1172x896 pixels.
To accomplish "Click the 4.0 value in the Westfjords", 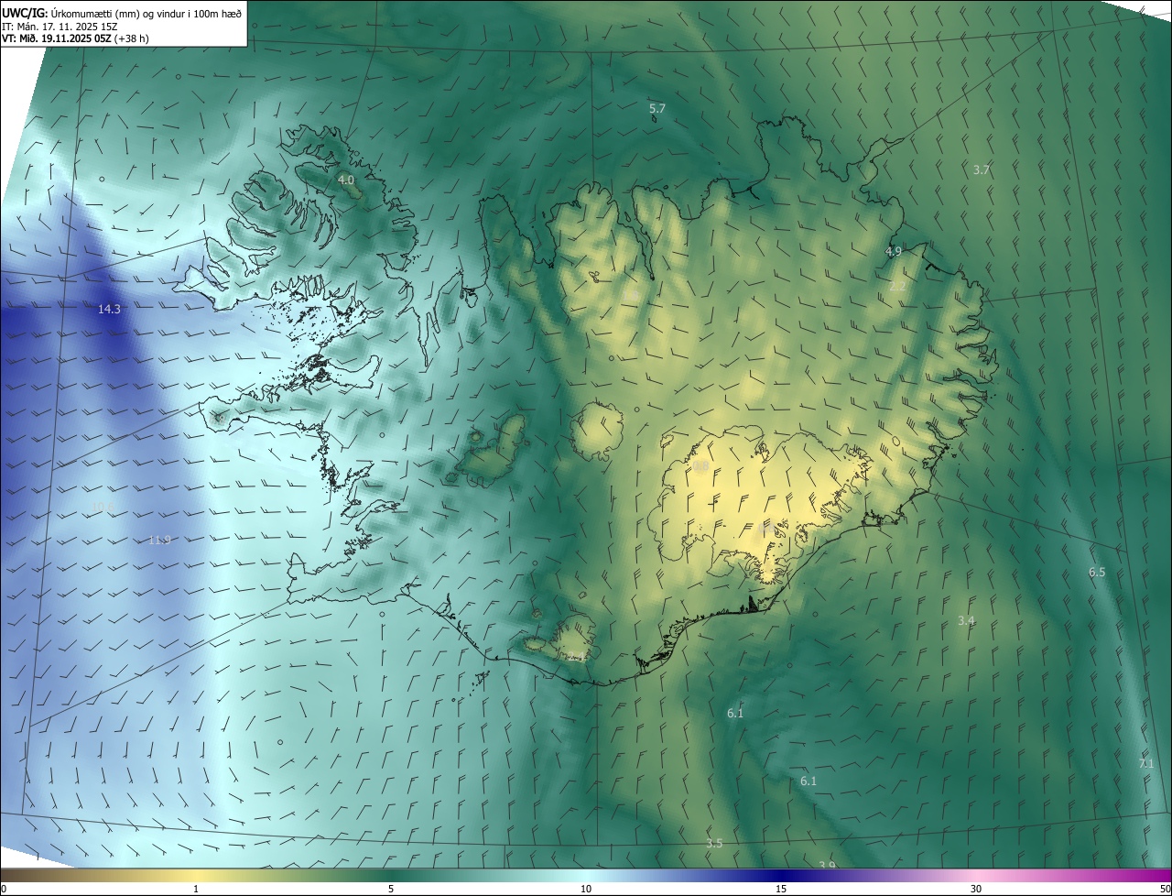I will click(346, 180).
